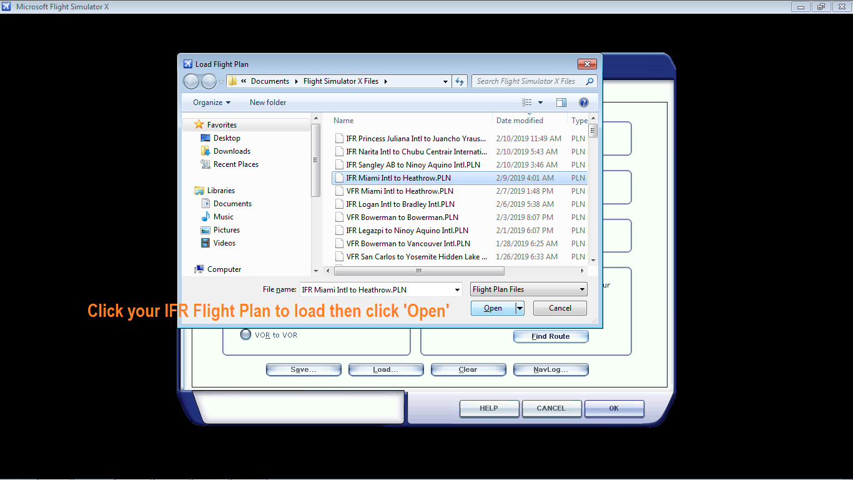Click the file list horizontal scrollbar thumb
Image resolution: width=853 pixels, height=480 pixels.
click(x=419, y=271)
